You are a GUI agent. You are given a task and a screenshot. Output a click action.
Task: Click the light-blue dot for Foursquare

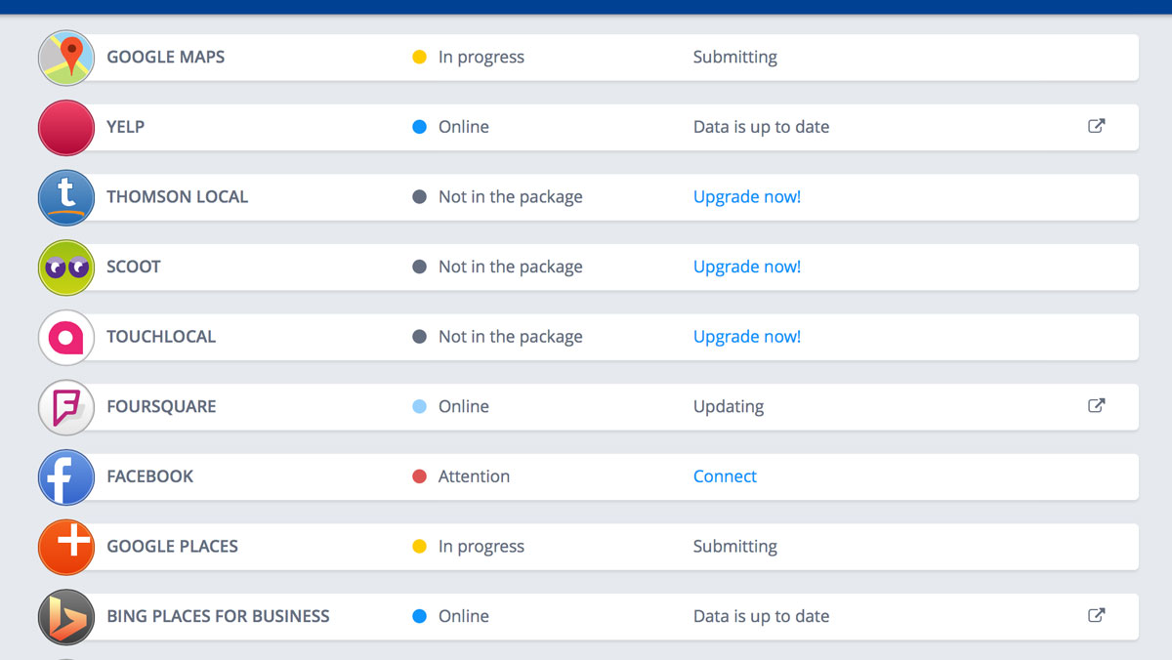[420, 406]
